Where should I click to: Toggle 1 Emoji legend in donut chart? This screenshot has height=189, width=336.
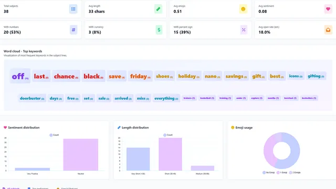[x=282, y=173]
